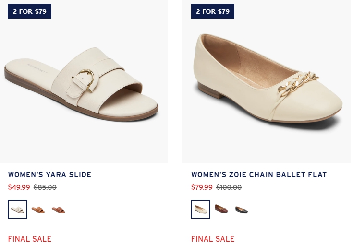The height and width of the screenshot is (247, 353).
Task: Click FINAL SALE label under Zoie flat
Action: (213, 239)
